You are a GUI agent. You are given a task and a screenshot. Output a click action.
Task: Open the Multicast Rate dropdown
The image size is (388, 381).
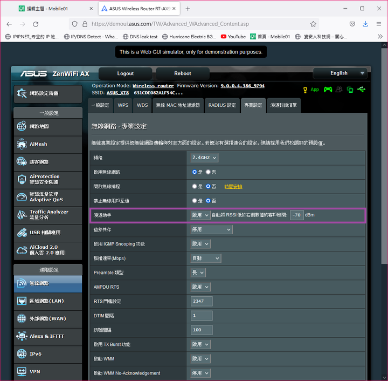click(x=206, y=258)
